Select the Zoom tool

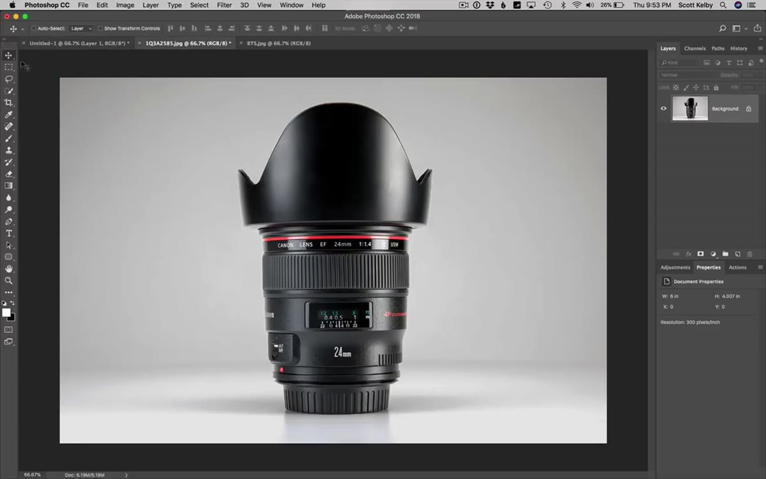click(8, 280)
